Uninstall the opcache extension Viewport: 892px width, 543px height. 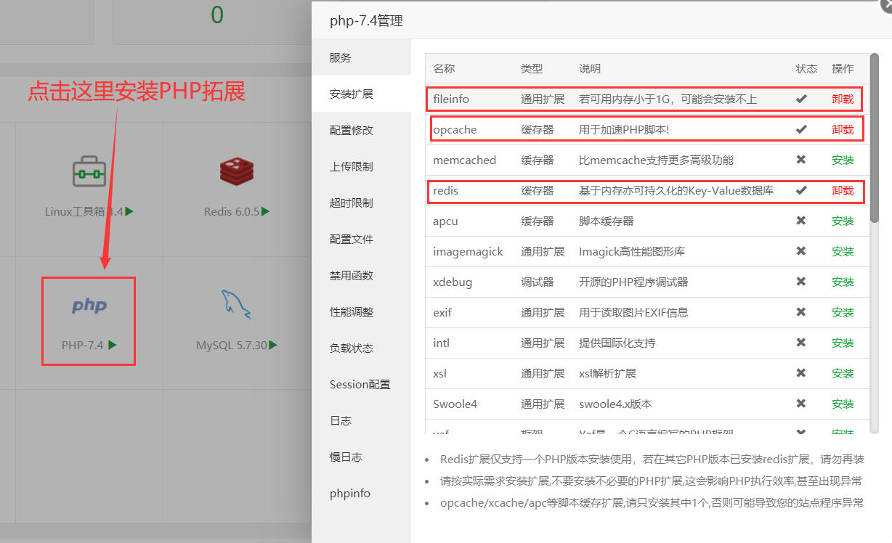(843, 130)
